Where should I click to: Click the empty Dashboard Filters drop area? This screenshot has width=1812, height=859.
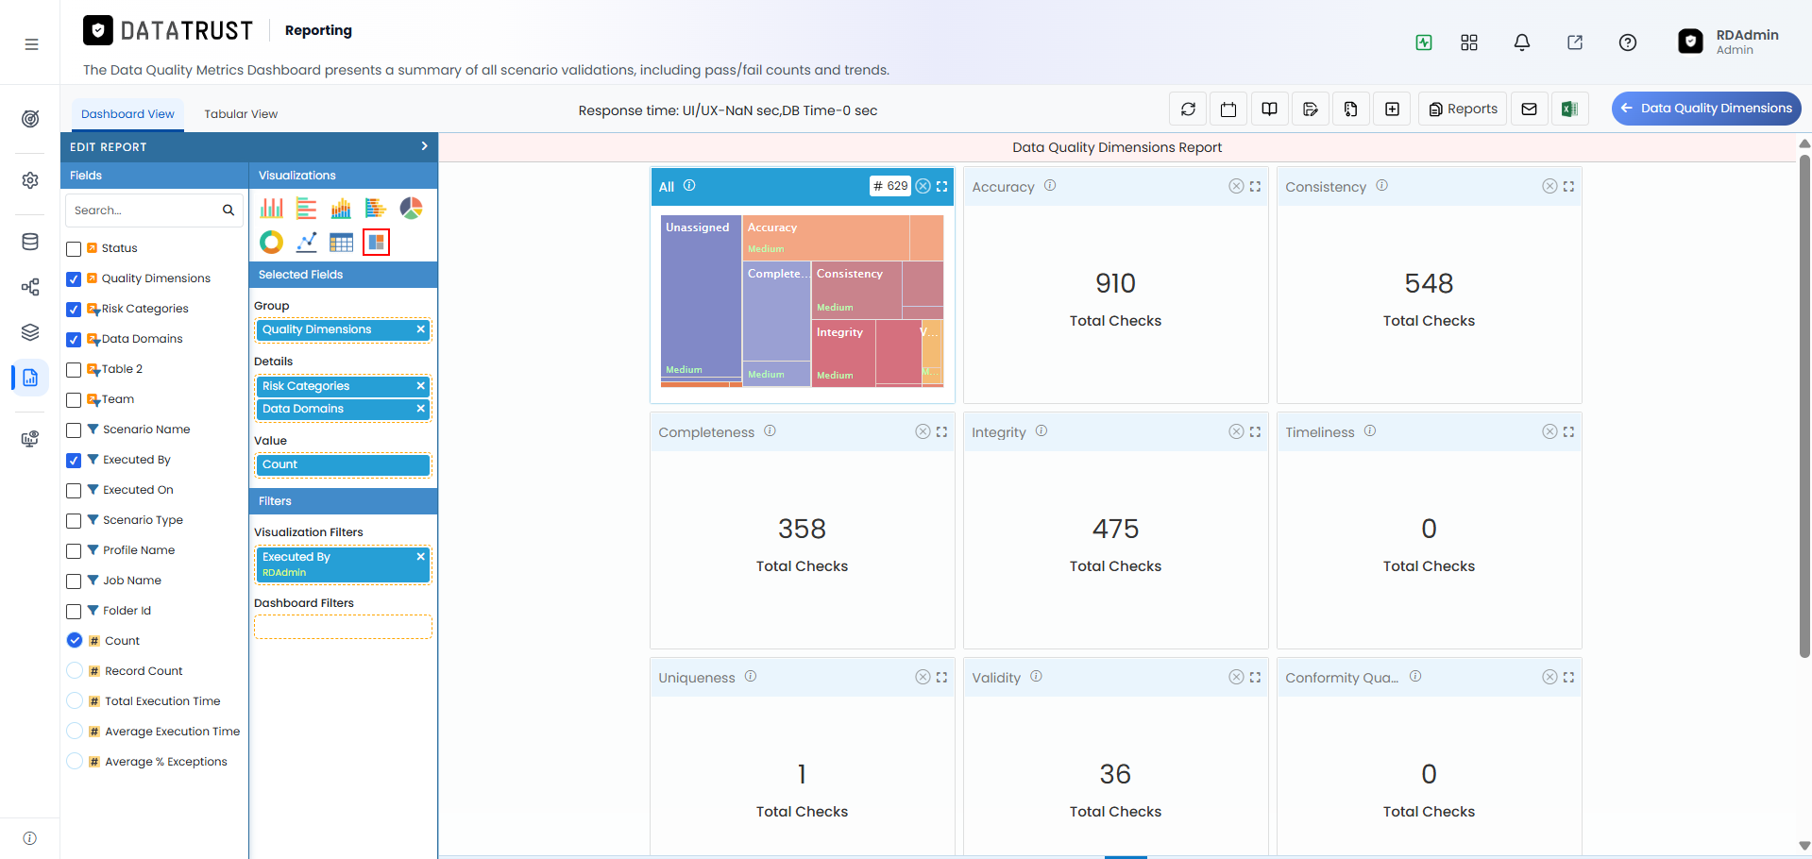point(343,627)
